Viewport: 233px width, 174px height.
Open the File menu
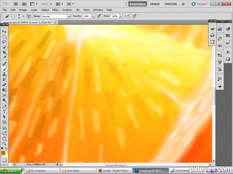click(x=5, y=10)
